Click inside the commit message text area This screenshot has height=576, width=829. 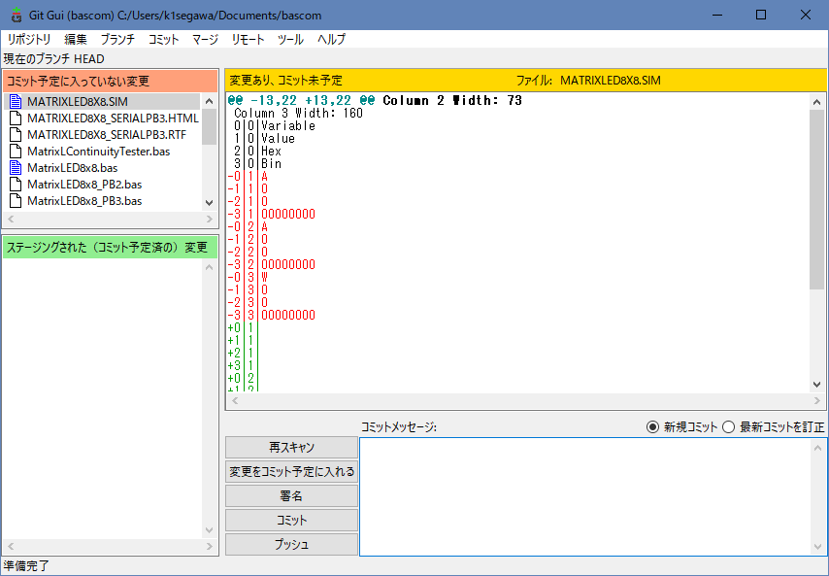(585, 496)
